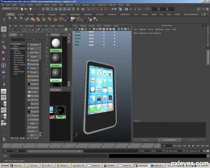Click the playback range slider bar
This screenshot has width=210, height=168.
[55, 151]
